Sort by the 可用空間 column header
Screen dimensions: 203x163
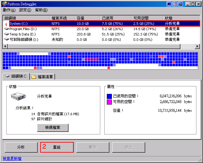coord(147,18)
